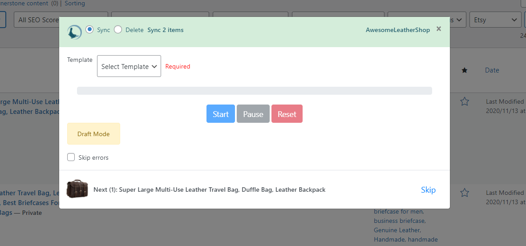Viewport: 526px width, 246px height.
Task: Click the sync progress bar
Action: [254, 91]
